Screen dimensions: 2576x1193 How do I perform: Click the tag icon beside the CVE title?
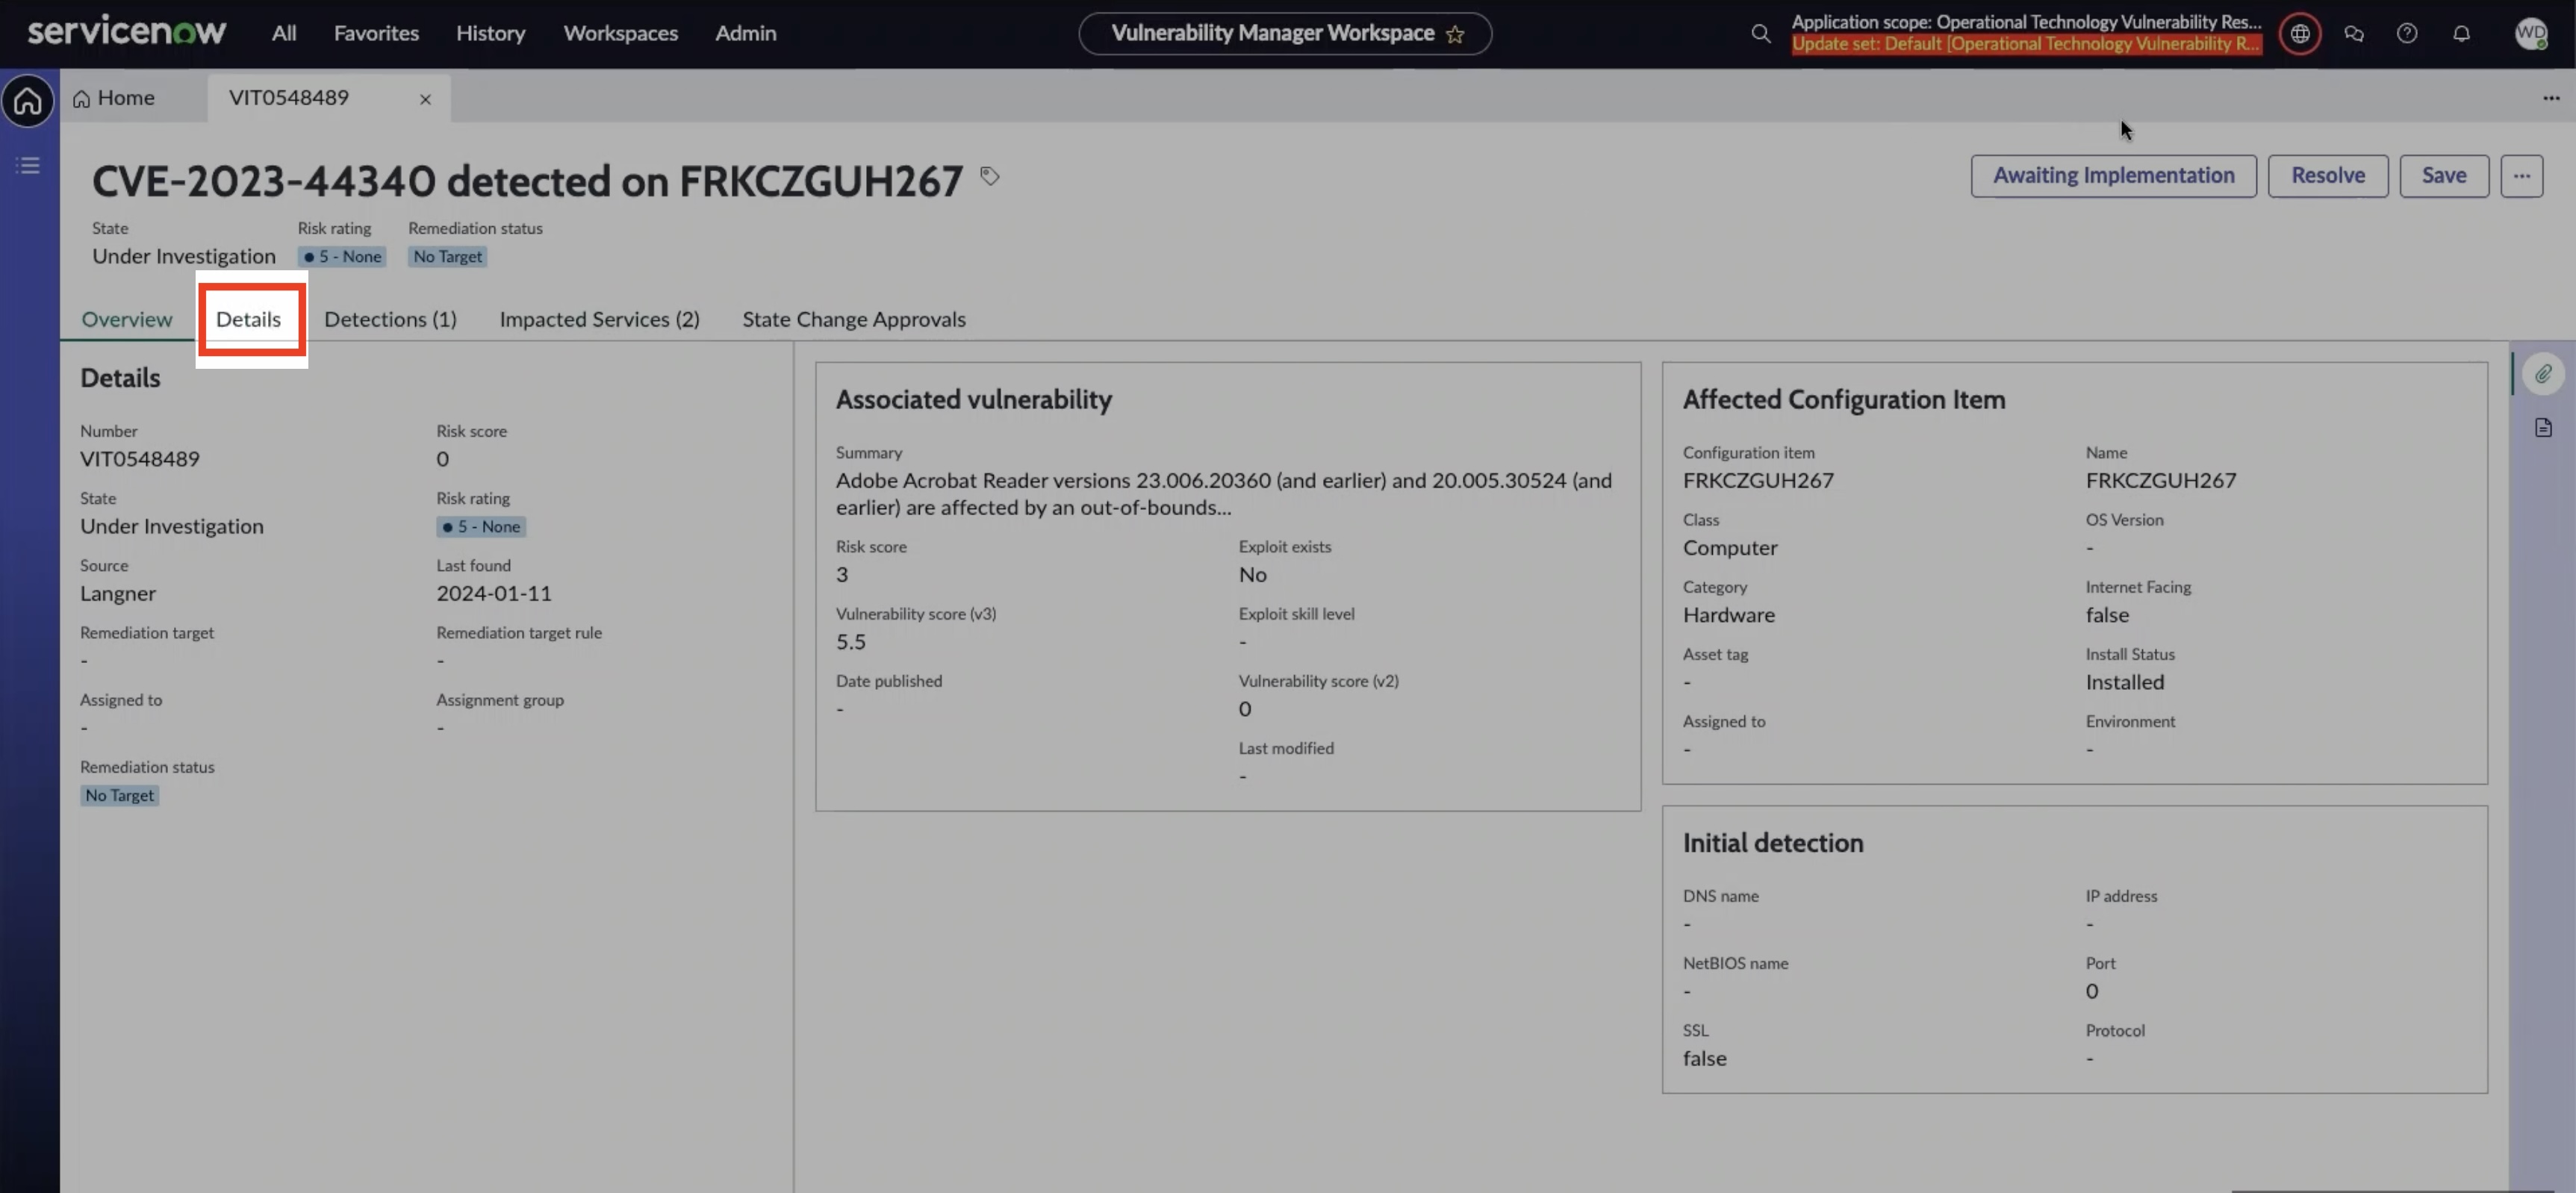pos(990,176)
